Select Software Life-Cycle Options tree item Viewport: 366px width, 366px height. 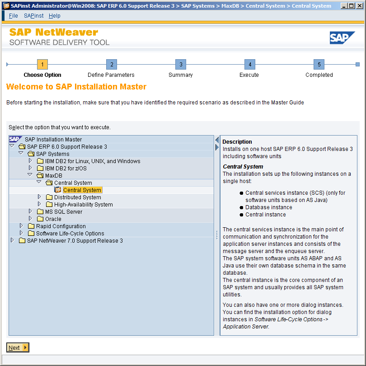click(x=70, y=234)
